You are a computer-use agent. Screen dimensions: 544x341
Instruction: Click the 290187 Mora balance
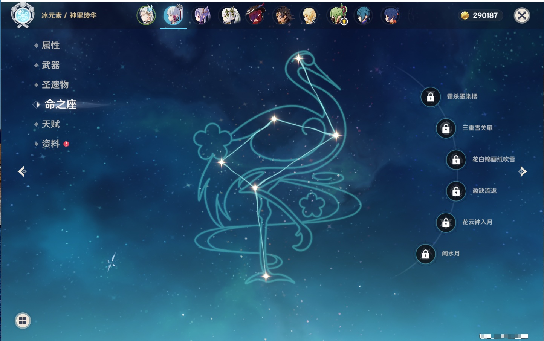pos(485,15)
